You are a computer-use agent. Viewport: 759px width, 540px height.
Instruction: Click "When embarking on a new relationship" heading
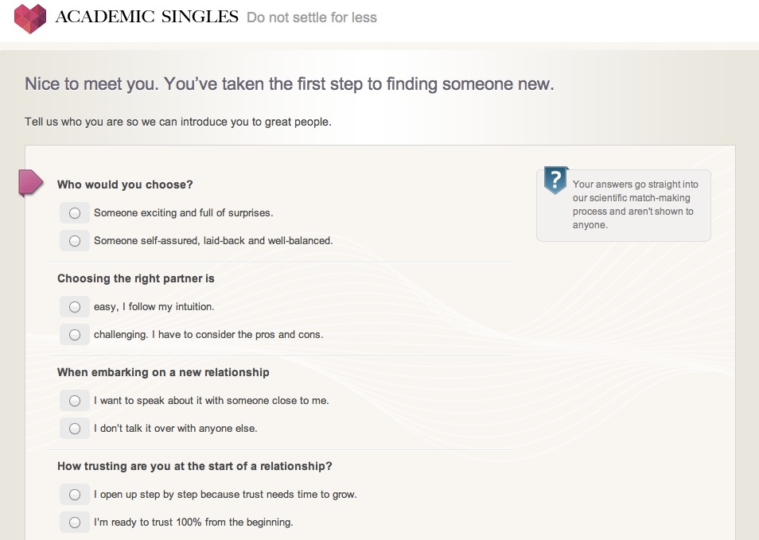coord(163,372)
